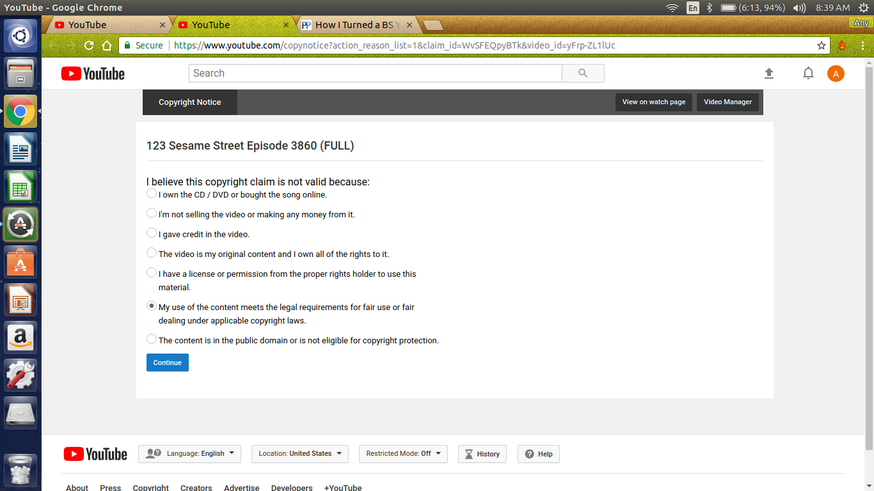The height and width of the screenshot is (491, 874).
Task: Open the upload video icon
Action: pyautogui.click(x=769, y=74)
